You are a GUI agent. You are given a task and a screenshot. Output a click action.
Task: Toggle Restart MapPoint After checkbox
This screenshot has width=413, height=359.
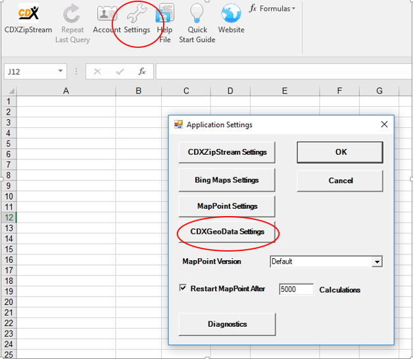(x=183, y=287)
